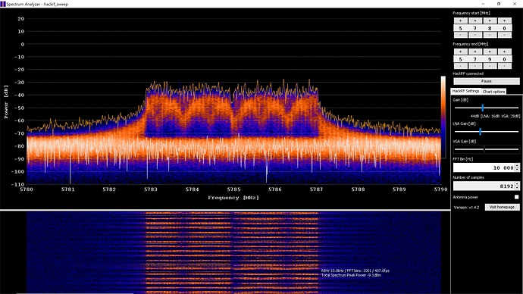Viewport: 523px width, 294px height.
Task: Decrease Number of samples with down arrow
Action: click(x=517, y=188)
